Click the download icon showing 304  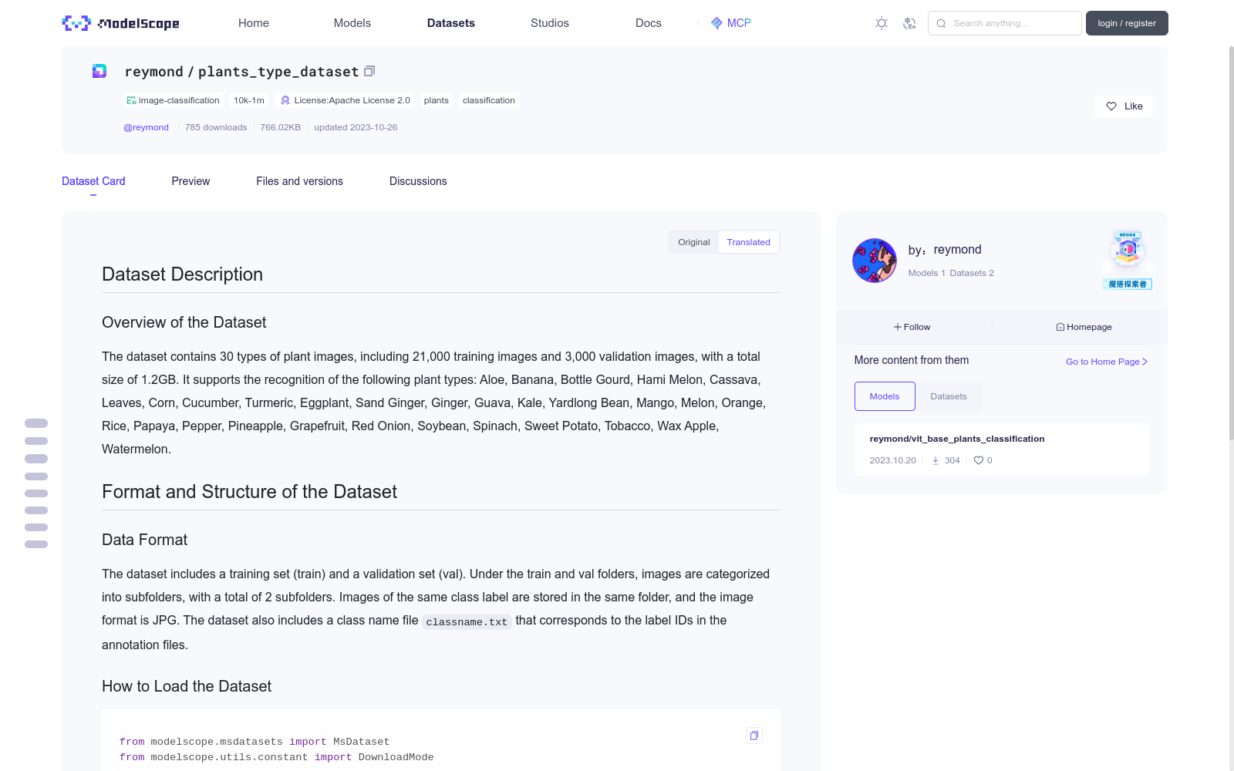click(936, 460)
